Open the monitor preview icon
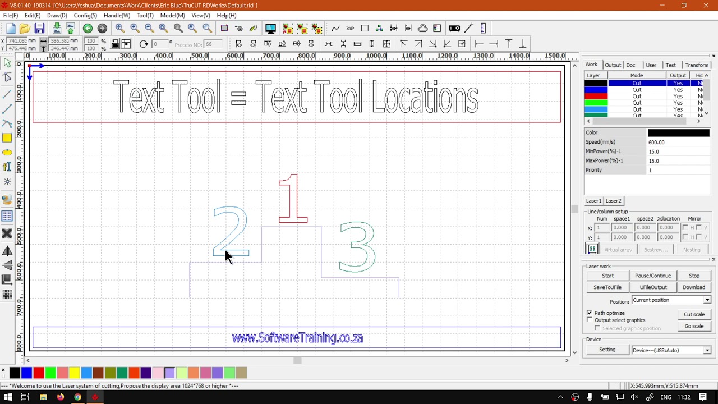This screenshot has height=404, width=718. (x=270, y=29)
